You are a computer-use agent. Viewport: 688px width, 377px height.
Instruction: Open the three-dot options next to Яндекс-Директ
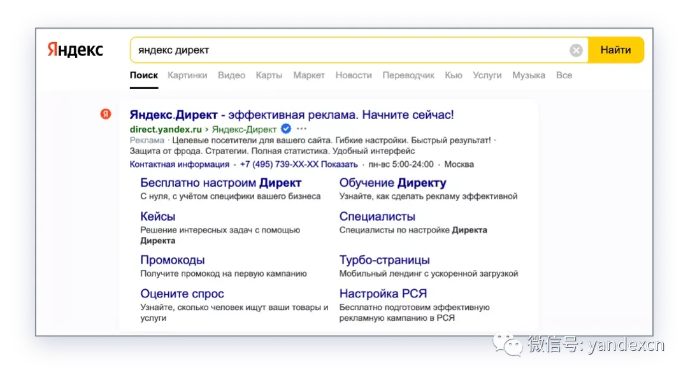point(301,129)
